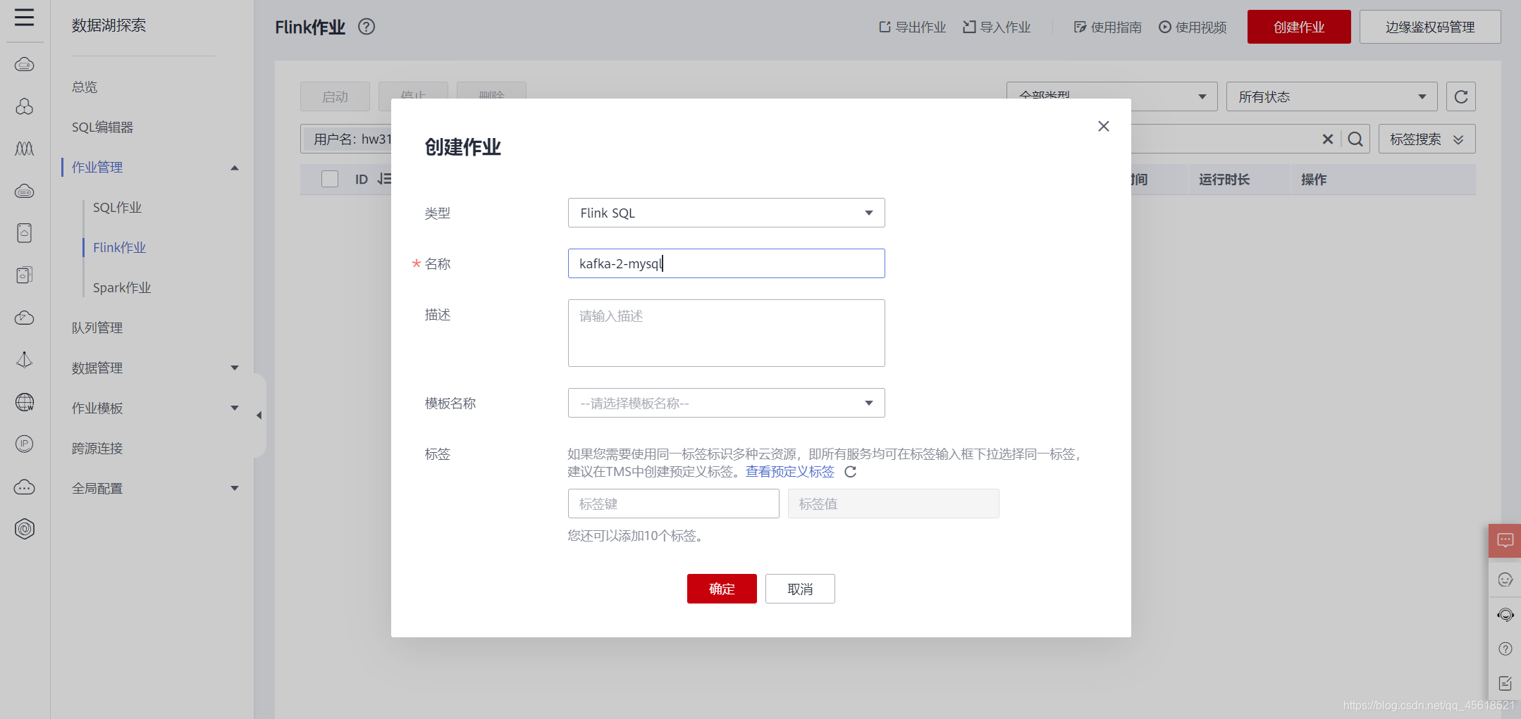Click the cloud gauge icon in the rail
The width and height of the screenshot is (1521, 719).
25,318
